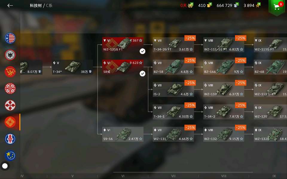
Task: Open the 科技树 breadcrumb label
Action: pos(36,5)
